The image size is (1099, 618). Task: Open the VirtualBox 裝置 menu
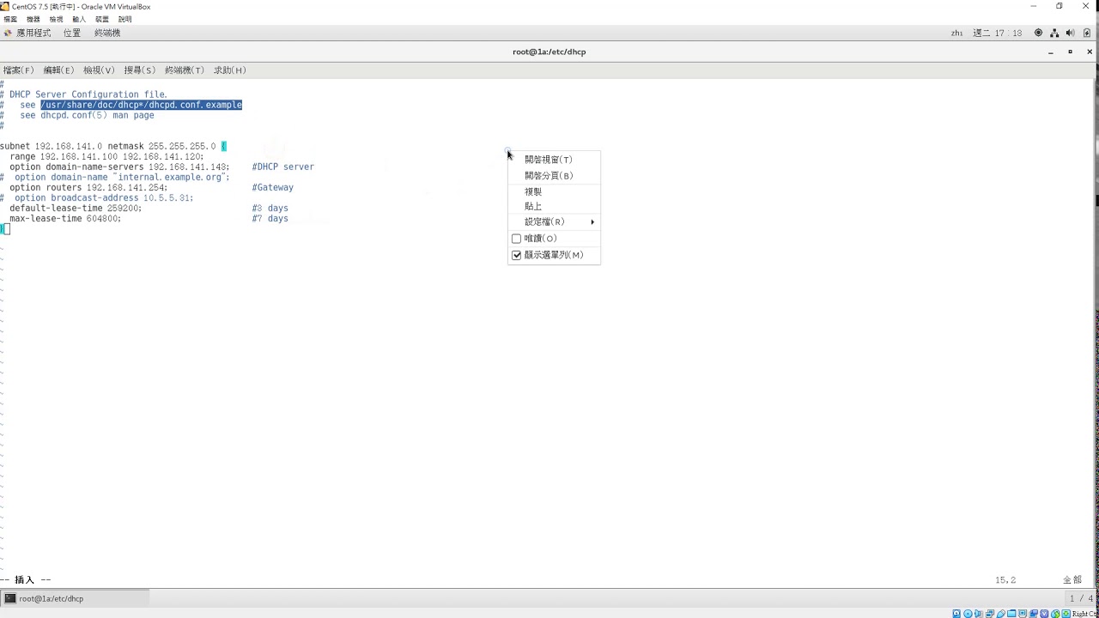coord(102,19)
